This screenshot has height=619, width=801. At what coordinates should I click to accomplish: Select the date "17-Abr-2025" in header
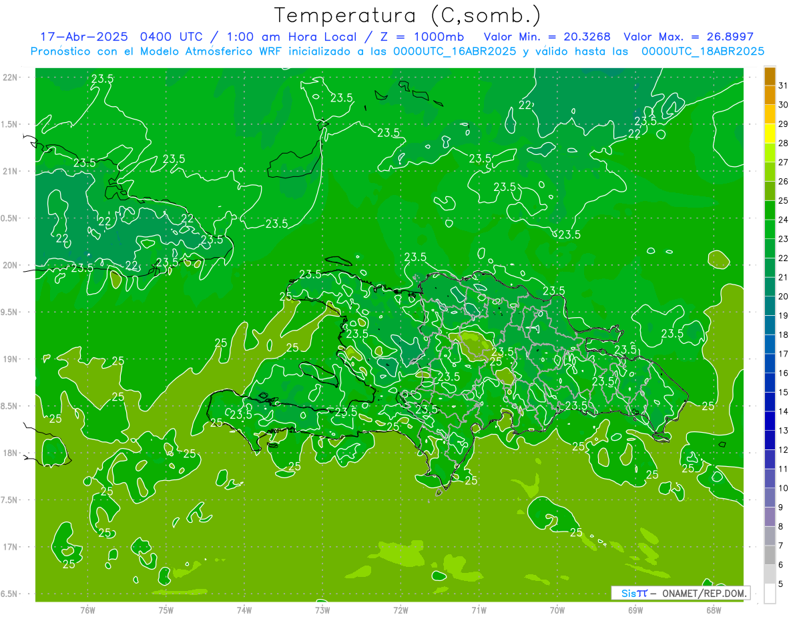[x=85, y=37]
